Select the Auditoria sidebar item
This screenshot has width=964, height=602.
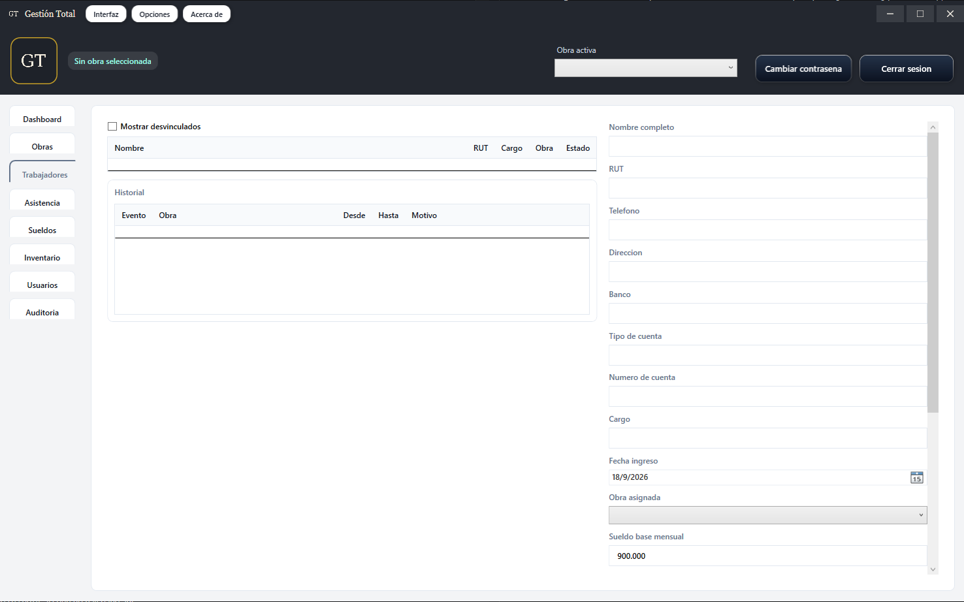coord(42,312)
